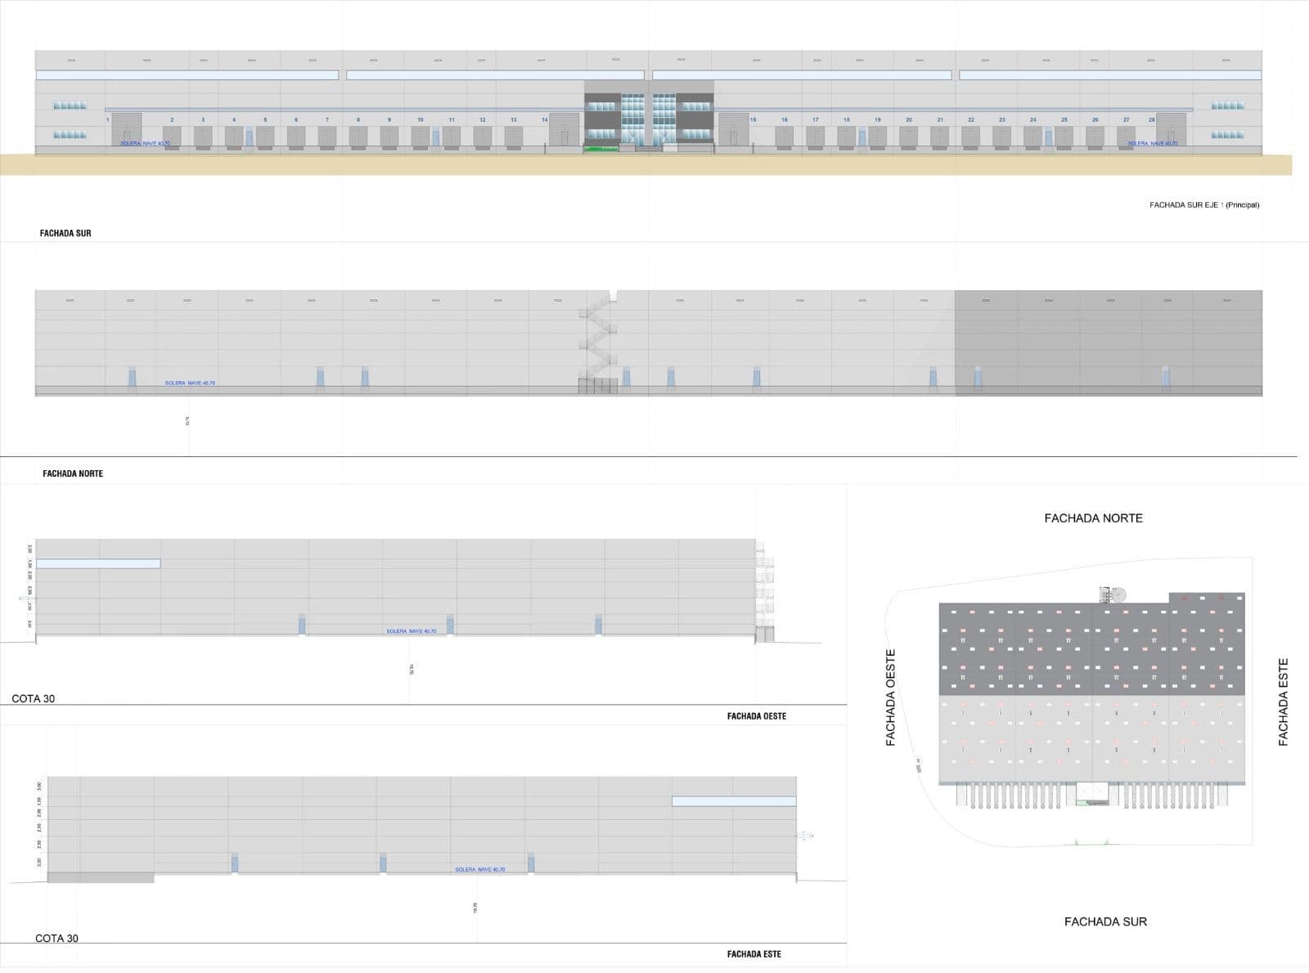Select the bold FACHADA ESTE elevation title
The width and height of the screenshot is (1309, 973).
click(x=754, y=954)
